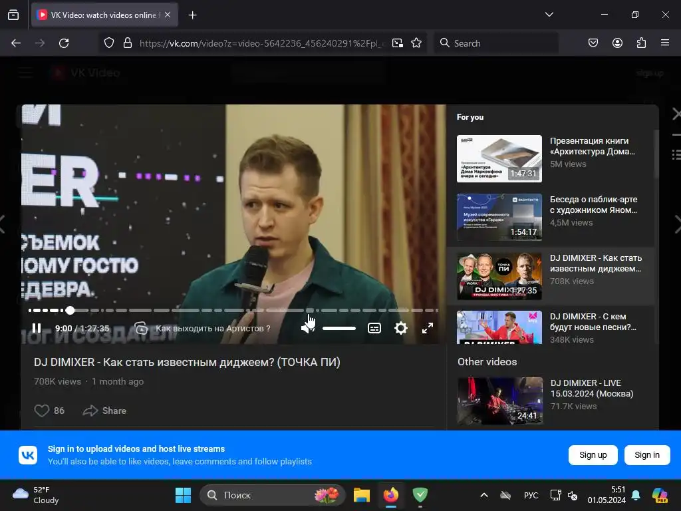This screenshot has height=511, width=681.
Task: Go to next video with right arrow
Action: pos(677,224)
